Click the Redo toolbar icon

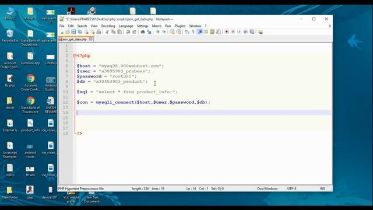tap(134, 32)
